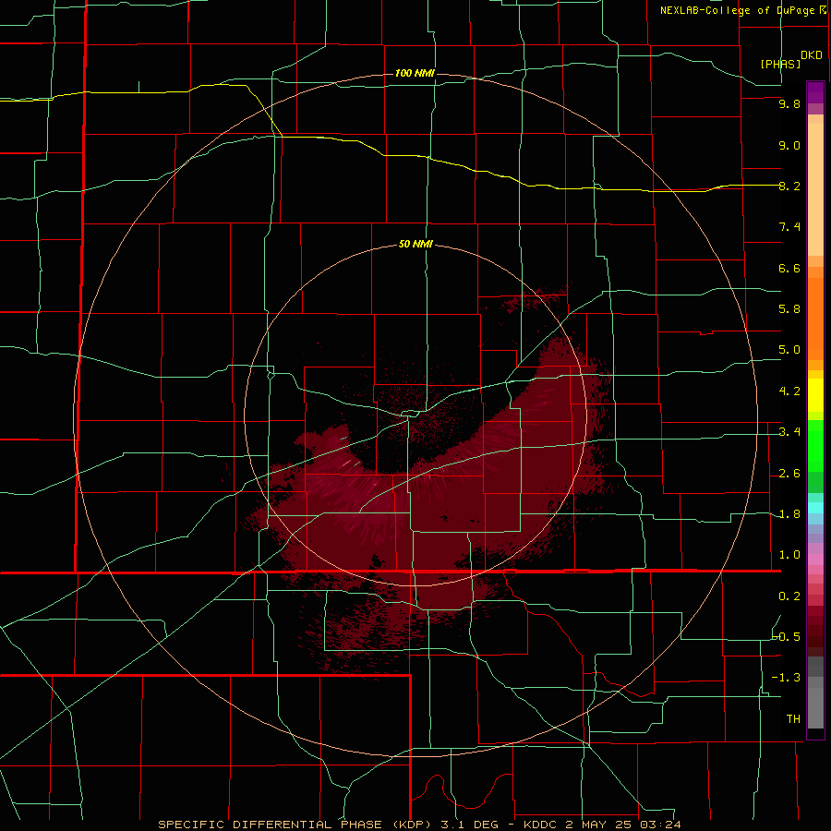Click the -1.3 value on the scale
This screenshot has width=831, height=831.
787,678
